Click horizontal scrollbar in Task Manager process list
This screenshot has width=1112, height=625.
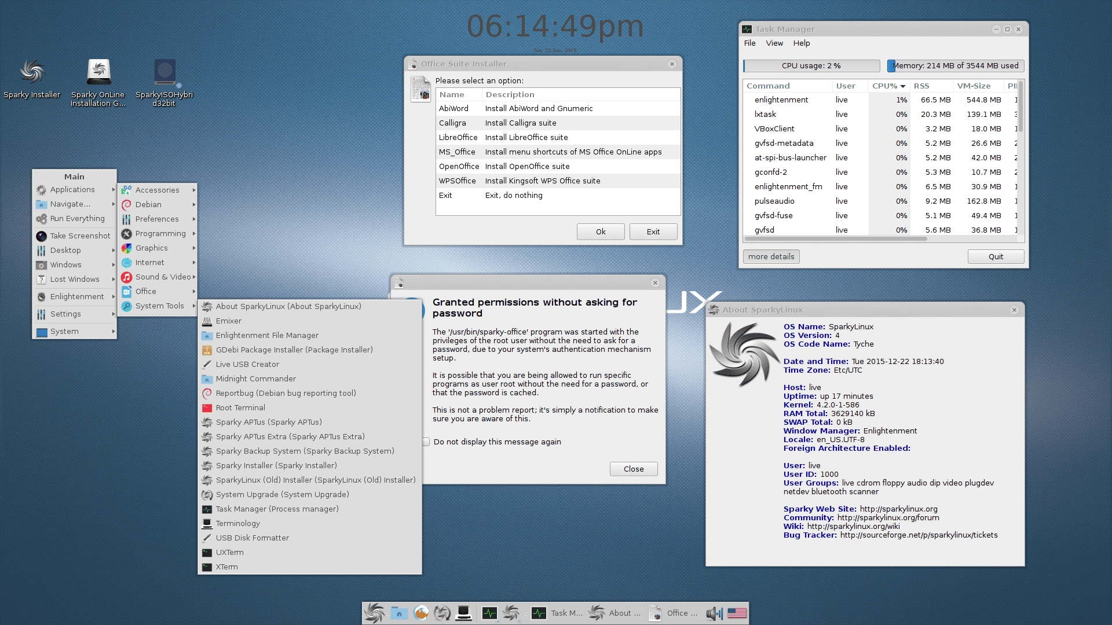tap(836, 238)
